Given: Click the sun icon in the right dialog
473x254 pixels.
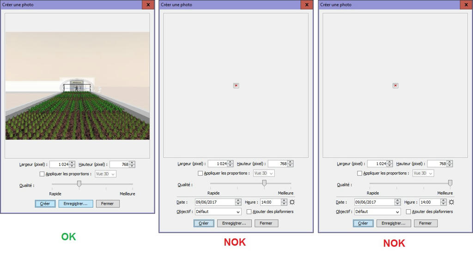Looking at the screenshot, I should click(x=451, y=202).
